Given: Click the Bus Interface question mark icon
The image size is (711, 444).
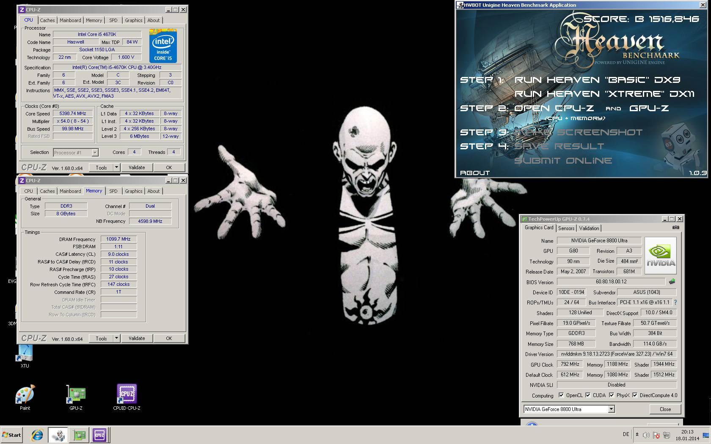Looking at the screenshot, I should click(675, 302).
